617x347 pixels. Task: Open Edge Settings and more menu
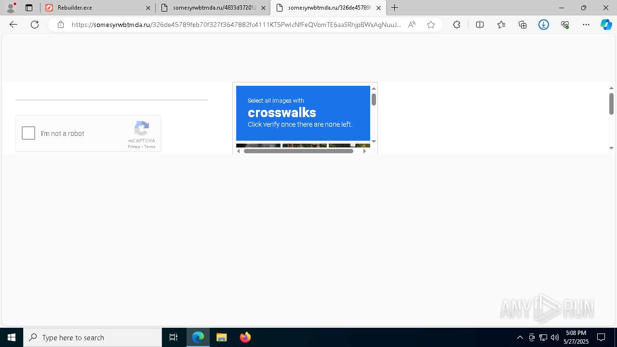tap(586, 25)
